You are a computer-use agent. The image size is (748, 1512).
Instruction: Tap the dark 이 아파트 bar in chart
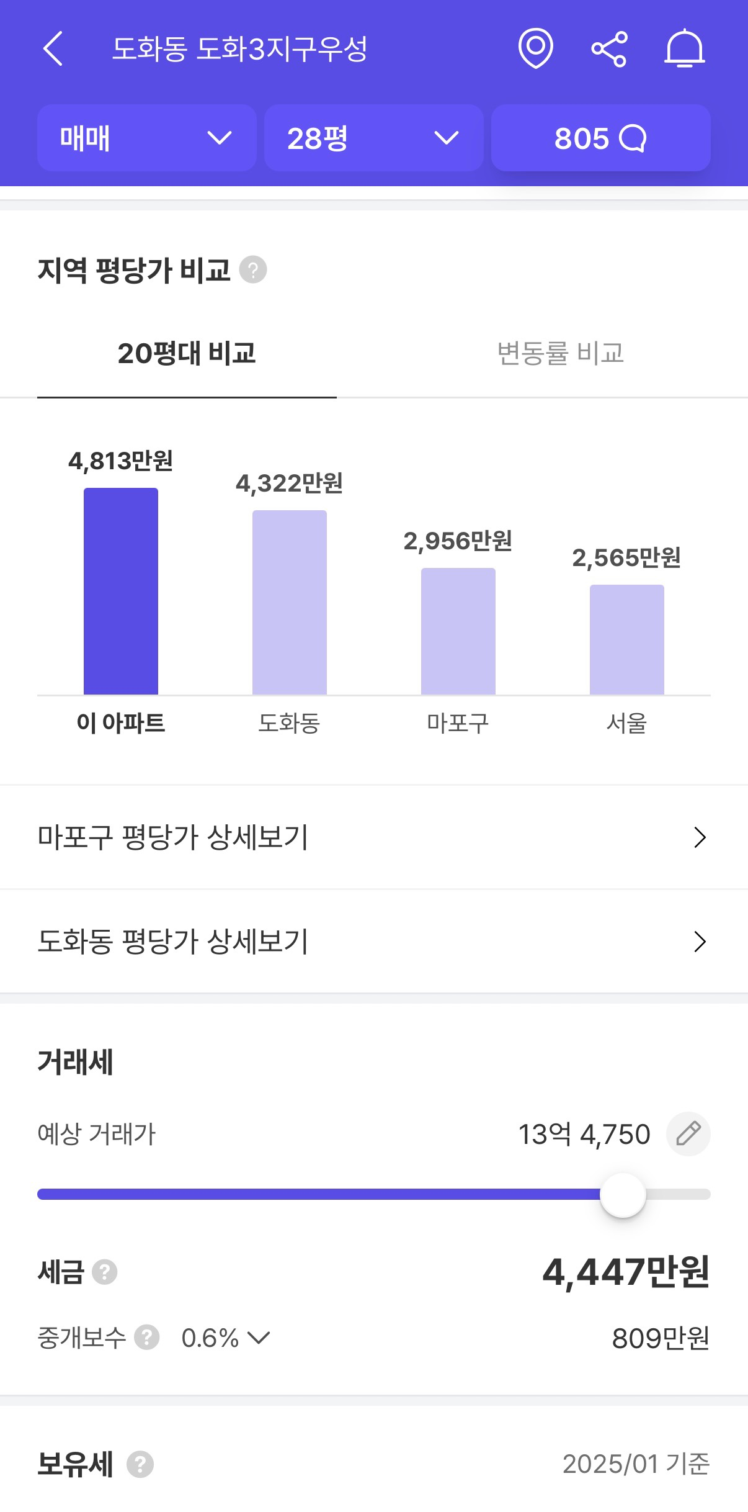(x=121, y=591)
